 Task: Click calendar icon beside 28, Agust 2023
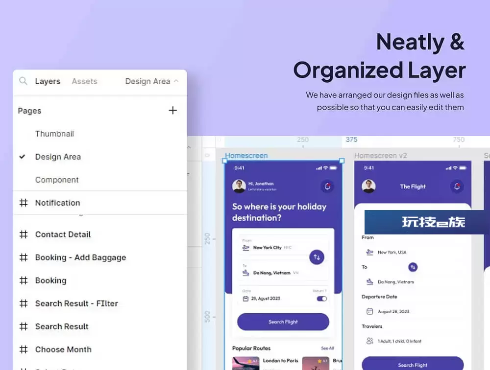[245, 299]
